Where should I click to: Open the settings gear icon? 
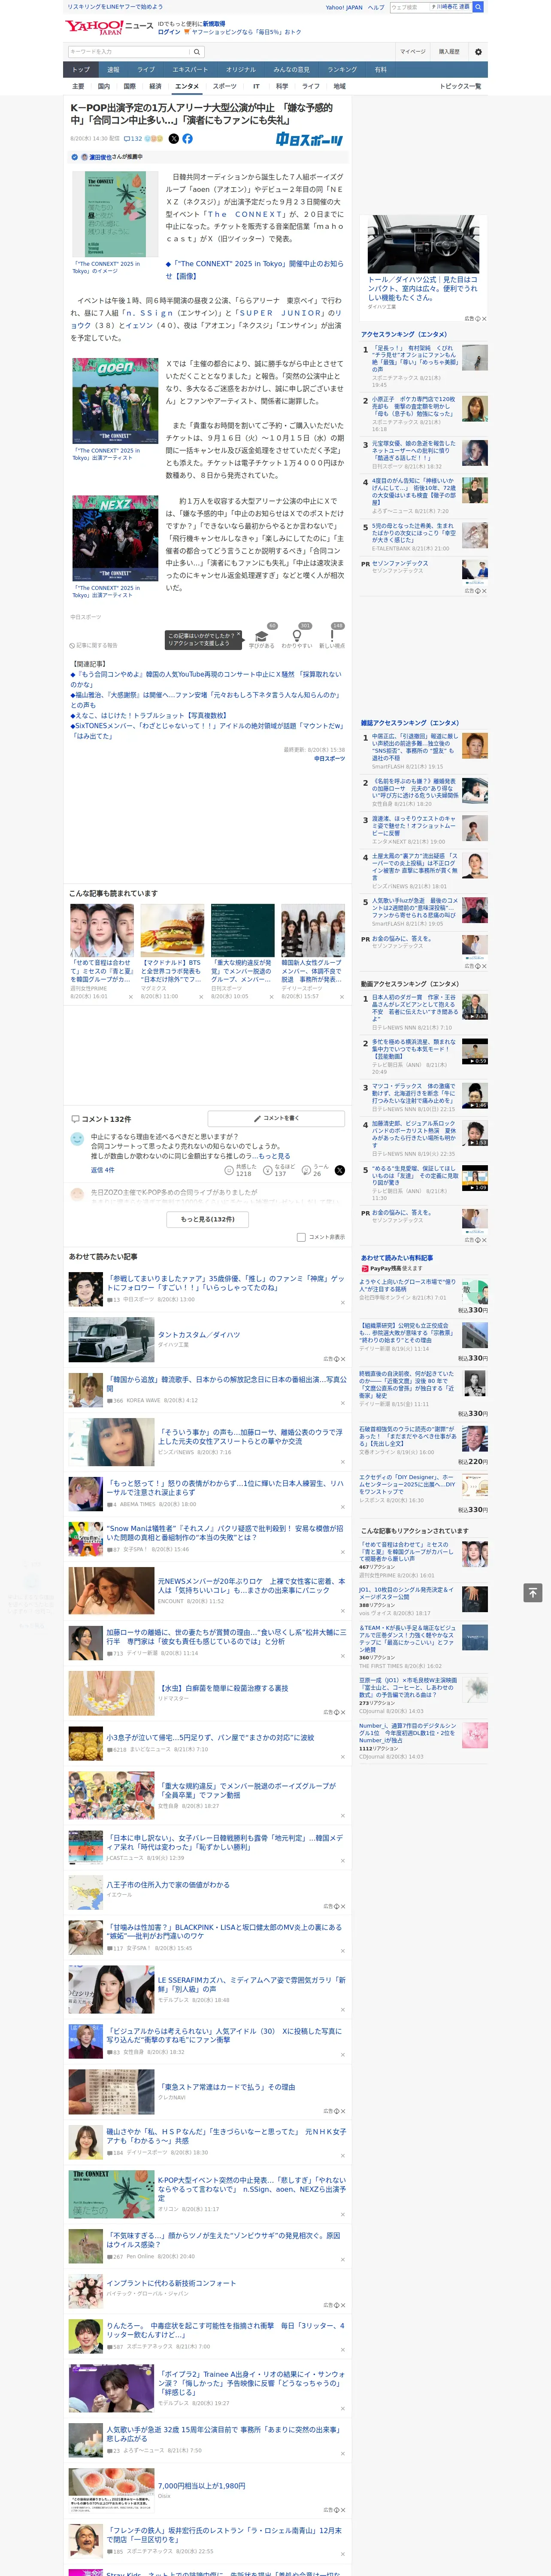(478, 51)
